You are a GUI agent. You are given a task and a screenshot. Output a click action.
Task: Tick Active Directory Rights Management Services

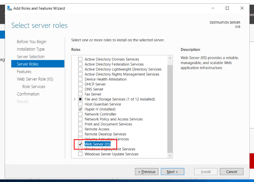pos(80,74)
